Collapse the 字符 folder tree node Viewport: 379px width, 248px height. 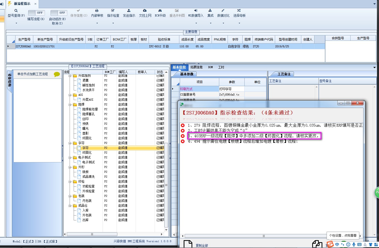tap(70, 143)
